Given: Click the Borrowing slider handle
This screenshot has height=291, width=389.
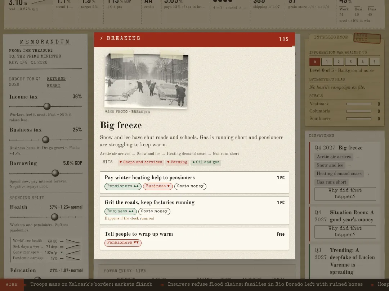Looking at the screenshot, I should click(x=55, y=173).
